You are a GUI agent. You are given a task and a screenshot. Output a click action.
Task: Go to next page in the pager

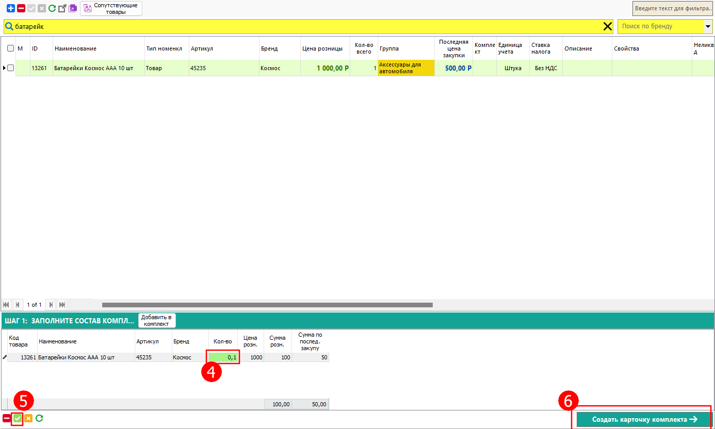click(51, 305)
